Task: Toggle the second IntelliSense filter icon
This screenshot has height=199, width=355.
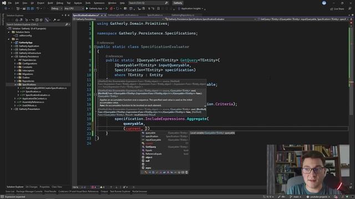Action: coord(146,172)
